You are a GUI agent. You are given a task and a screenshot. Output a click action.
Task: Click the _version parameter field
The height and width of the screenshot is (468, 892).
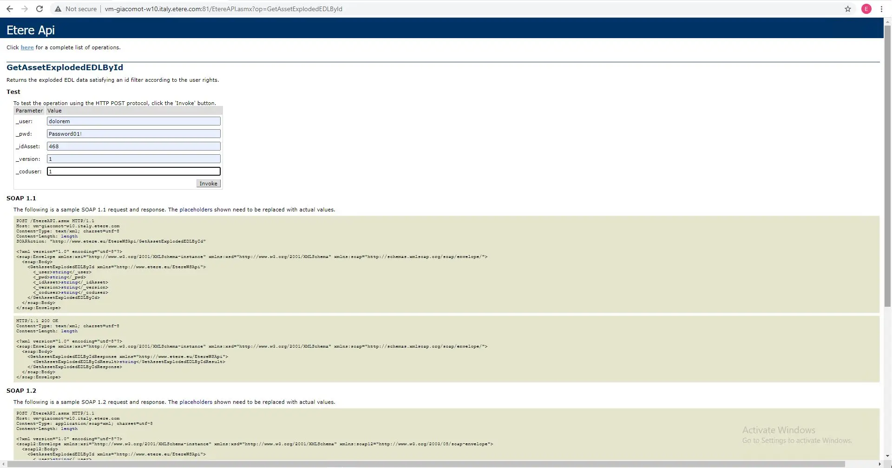coord(133,159)
